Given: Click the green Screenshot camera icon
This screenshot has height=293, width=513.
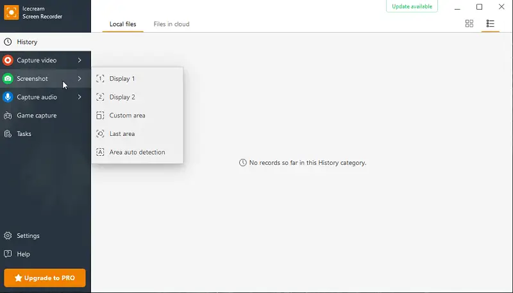Looking at the screenshot, I should tap(8, 79).
